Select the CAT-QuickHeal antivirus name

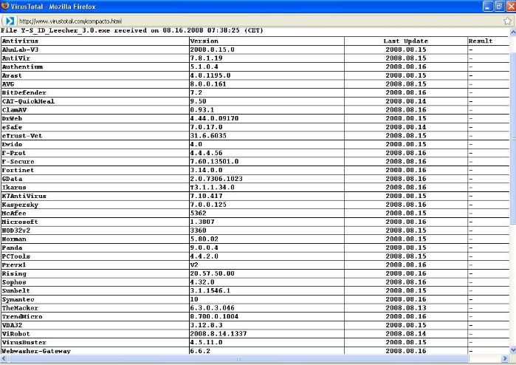[28, 101]
